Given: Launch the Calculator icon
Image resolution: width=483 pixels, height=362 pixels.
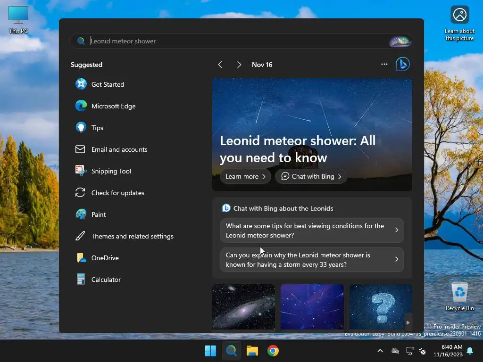Looking at the screenshot, I should [x=81, y=280].
